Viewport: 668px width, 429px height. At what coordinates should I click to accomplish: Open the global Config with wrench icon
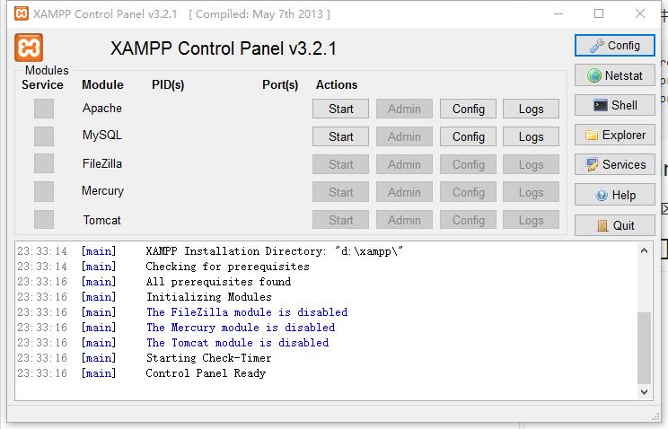click(614, 46)
